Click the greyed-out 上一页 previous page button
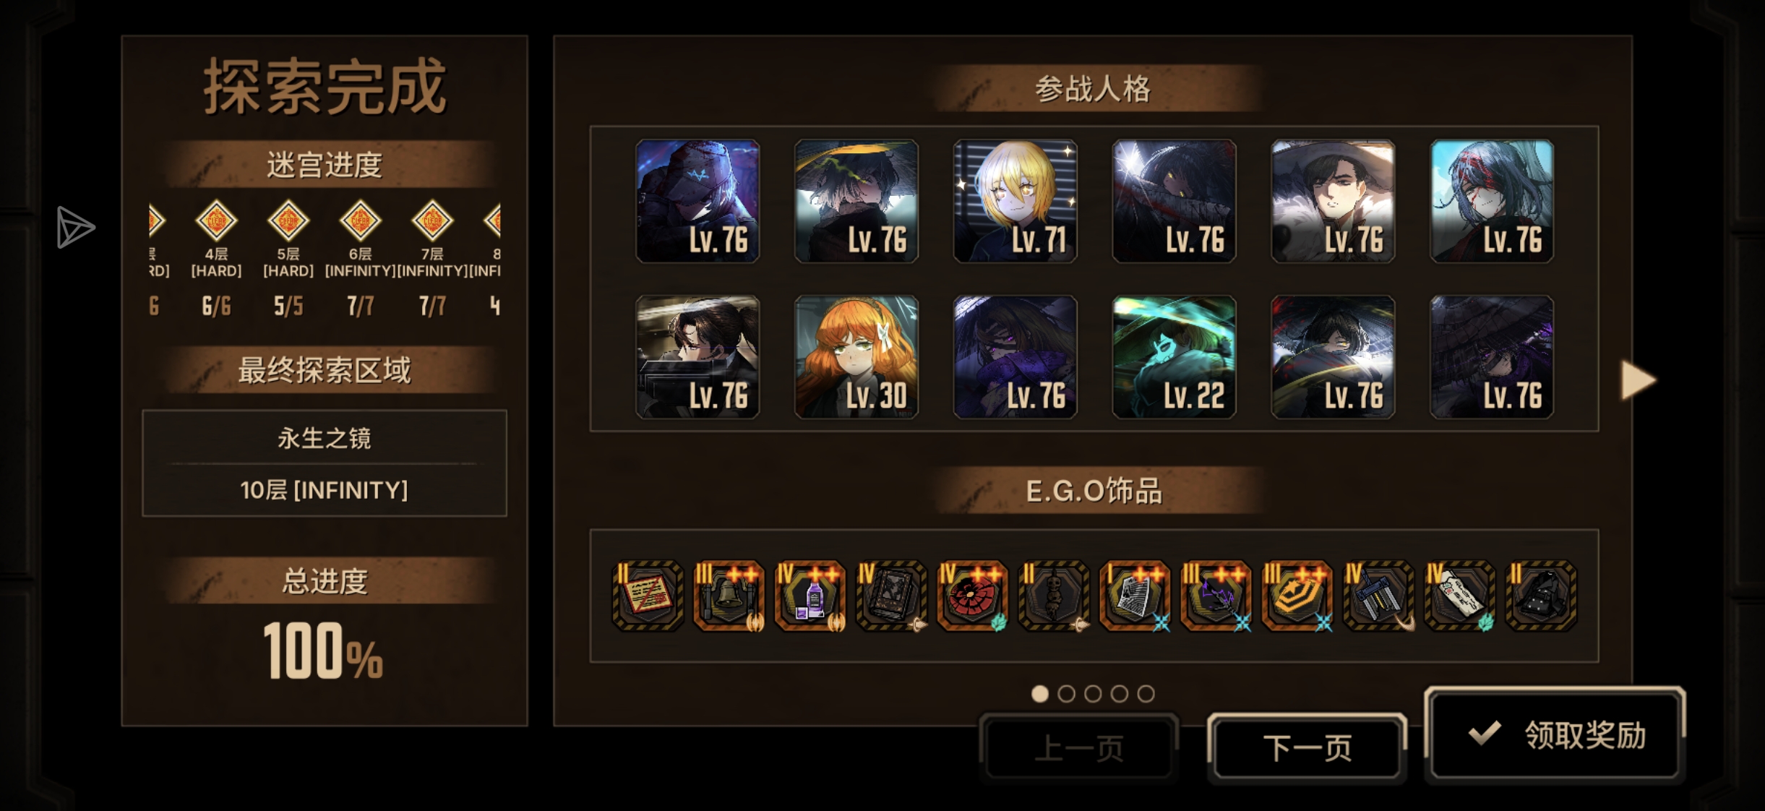 (1078, 748)
